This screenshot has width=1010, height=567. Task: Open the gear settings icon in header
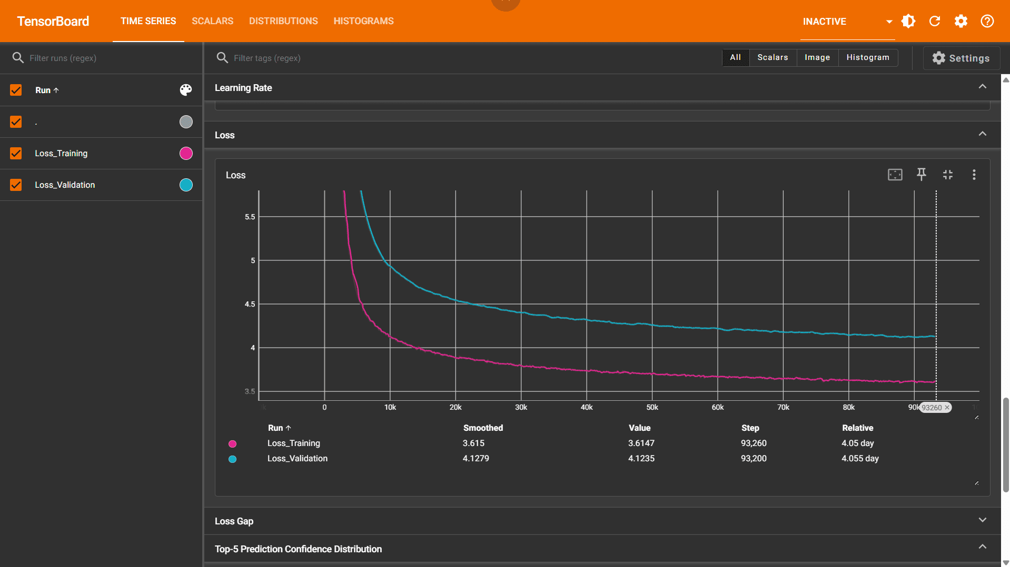tap(961, 21)
